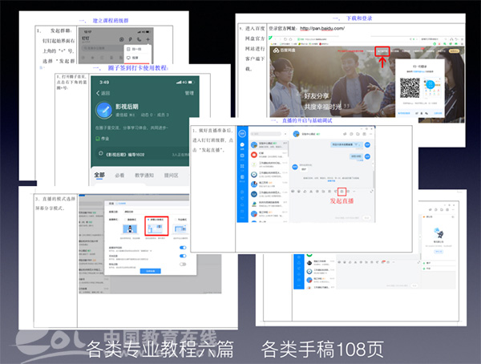Click the more (ellipsis) icon in the chat input toolbar
This screenshot has width=481, height=364.
pos(354,191)
